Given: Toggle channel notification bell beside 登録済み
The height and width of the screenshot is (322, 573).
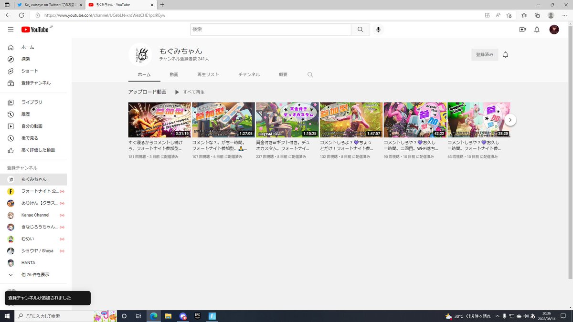Looking at the screenshot, I should (x=506, y=55).
